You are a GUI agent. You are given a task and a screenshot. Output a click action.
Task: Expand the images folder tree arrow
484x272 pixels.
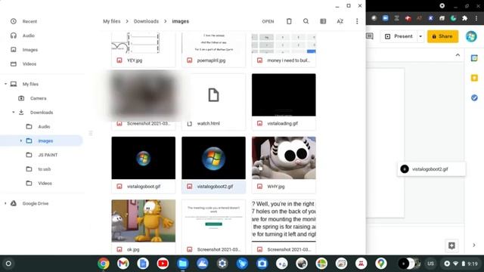(21, 141)
